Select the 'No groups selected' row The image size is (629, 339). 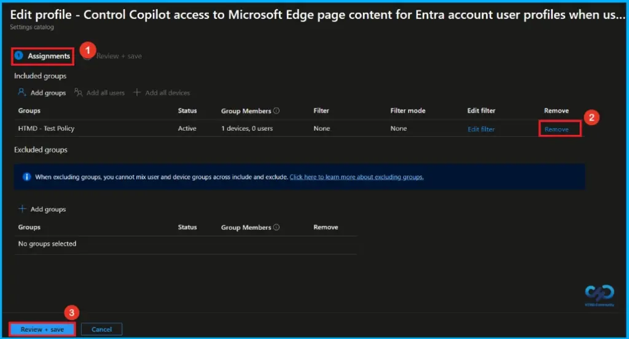point(186,244)
